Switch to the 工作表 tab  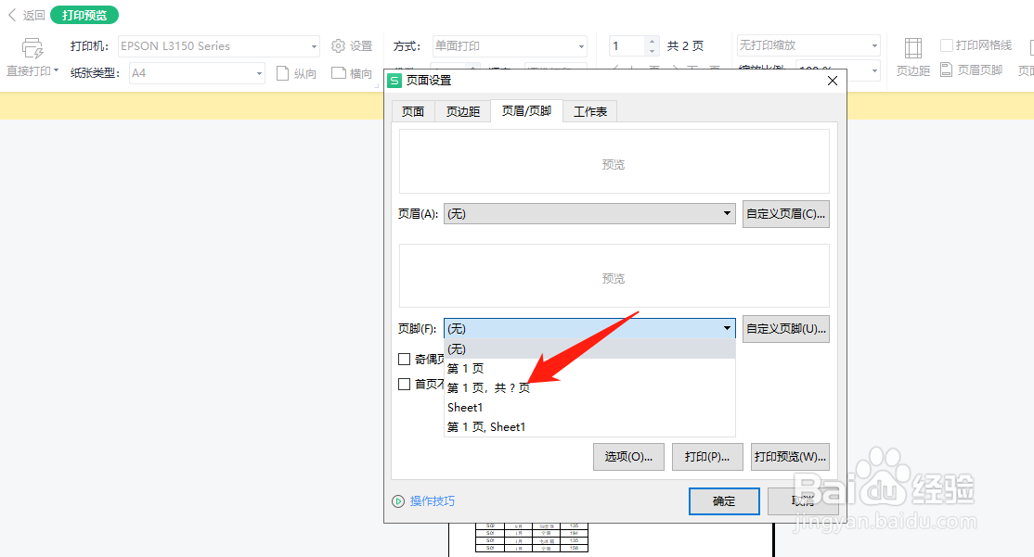click(588, 110)
